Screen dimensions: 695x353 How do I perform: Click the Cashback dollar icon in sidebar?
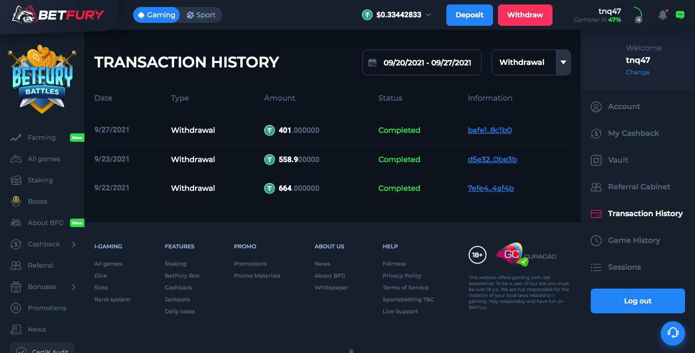[x=16, y=244]
